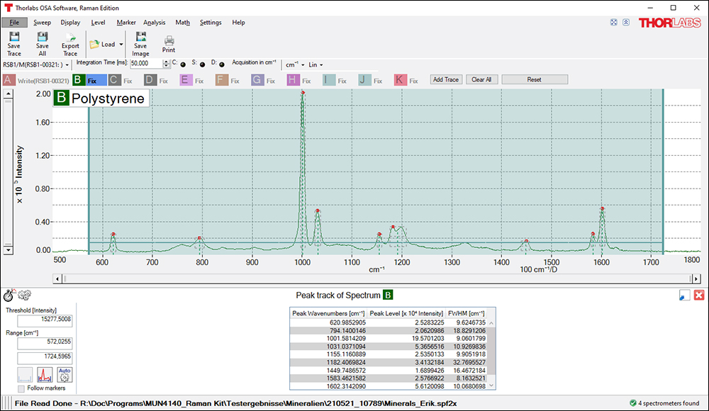This screenshot has width=709, height=411.
Task: Click the Clear All button
Action: coord(481,79)
